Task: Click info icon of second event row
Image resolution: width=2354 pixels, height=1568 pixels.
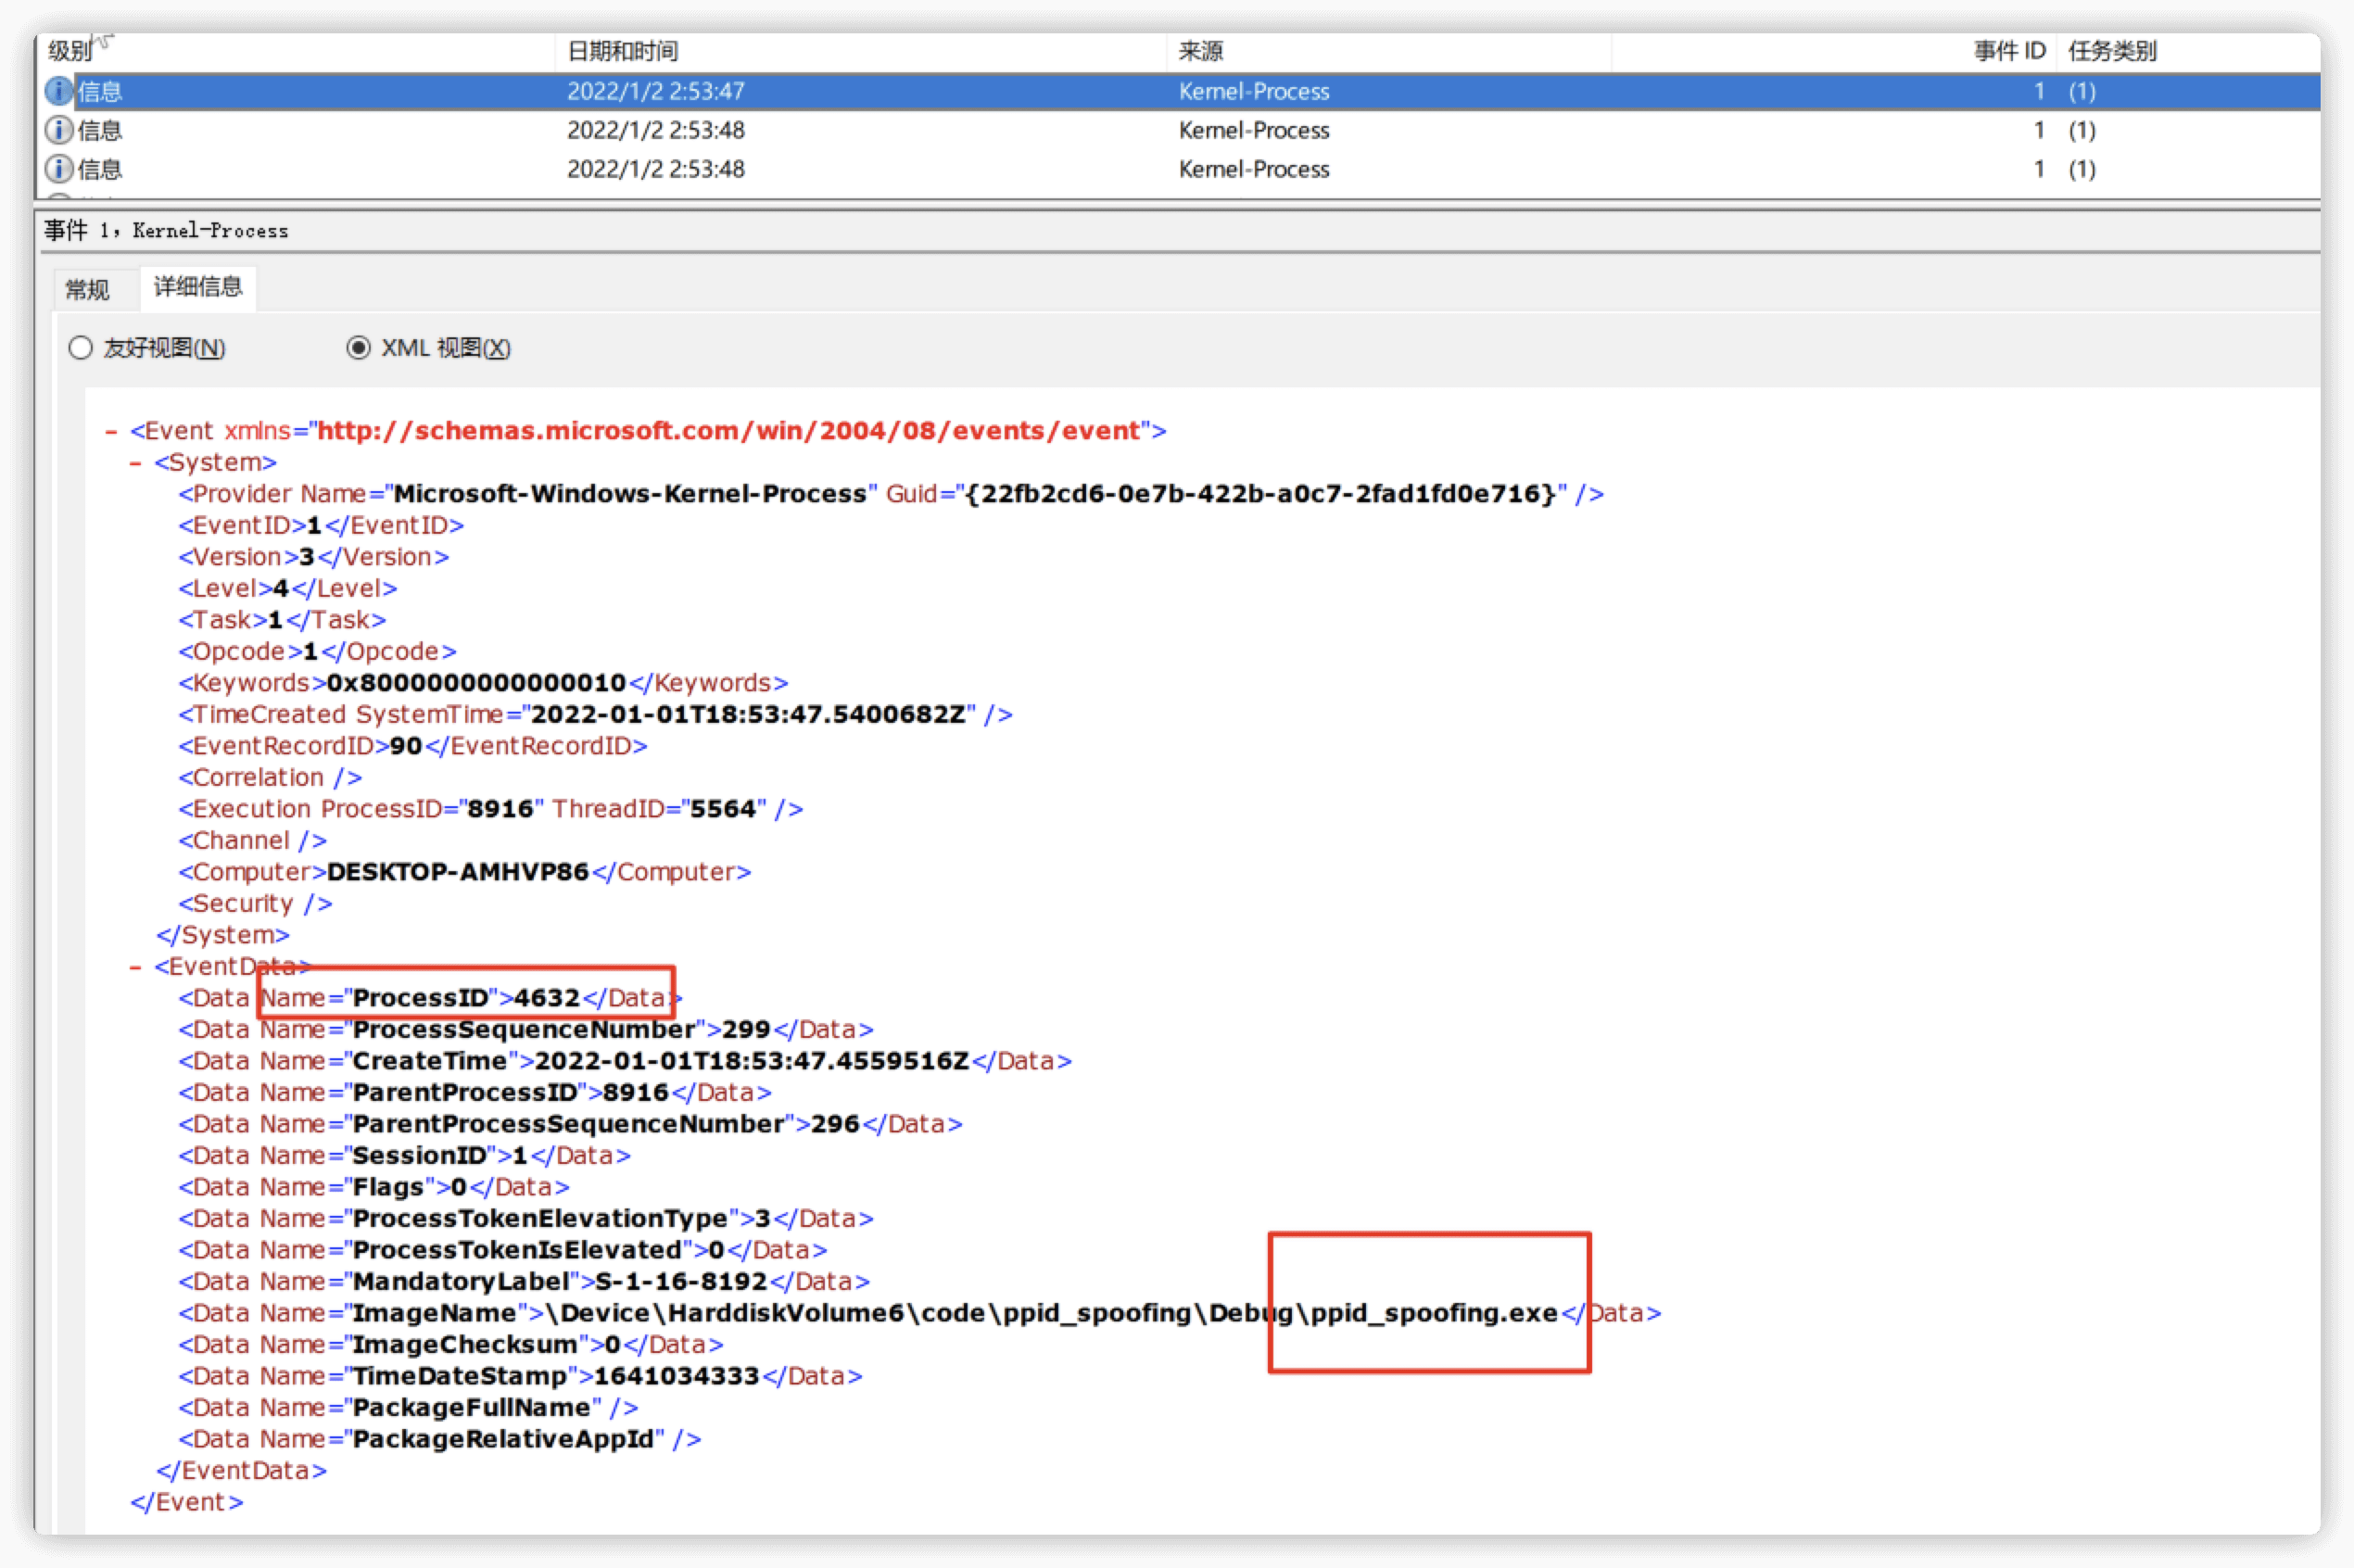Action: (59, 130)
